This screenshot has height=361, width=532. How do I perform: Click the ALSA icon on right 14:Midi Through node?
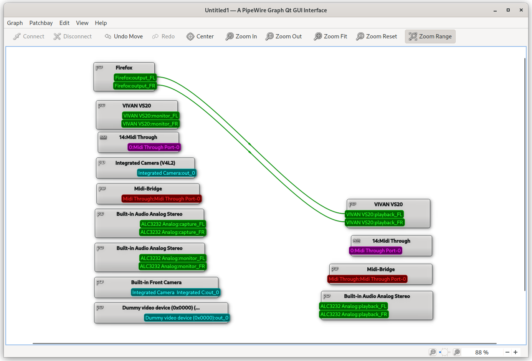[357, 241]
